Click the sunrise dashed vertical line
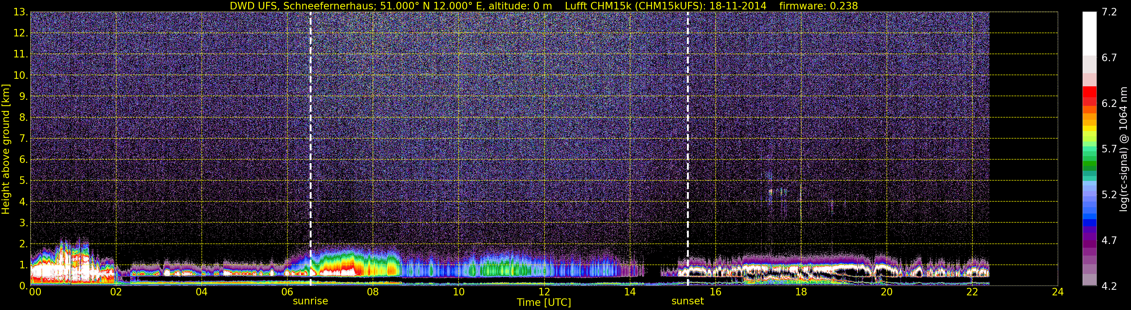The width and height of the screenshot is (1131, 310). pos(310,148)
